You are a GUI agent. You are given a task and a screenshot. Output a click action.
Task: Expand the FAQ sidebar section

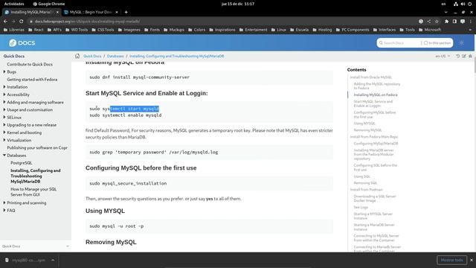[x=4, y=210]
